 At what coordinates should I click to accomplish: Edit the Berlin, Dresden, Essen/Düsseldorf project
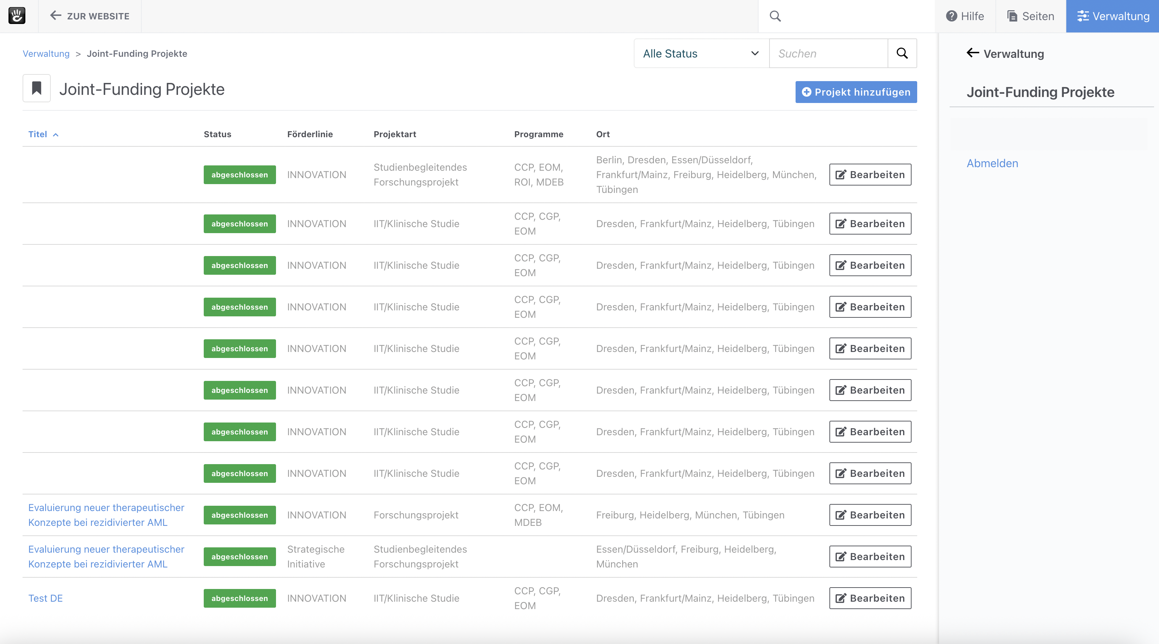tap(870, 175)
